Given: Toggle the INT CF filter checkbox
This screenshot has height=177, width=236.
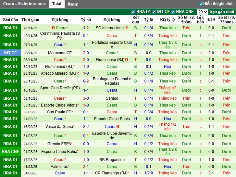Looking at the screenshot, I should [154, 12].
